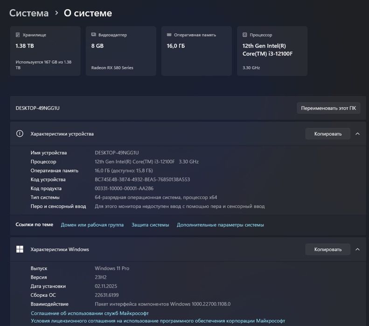Click Ссылки по теме label

click(x=35, y=225)
